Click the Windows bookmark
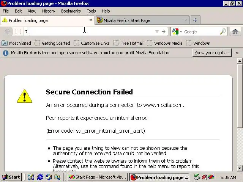The image size is (243, 182). (198, 43)
